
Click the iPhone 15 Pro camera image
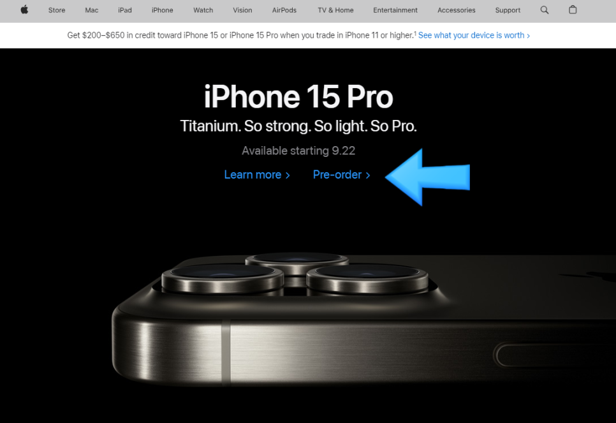point(363,319)
